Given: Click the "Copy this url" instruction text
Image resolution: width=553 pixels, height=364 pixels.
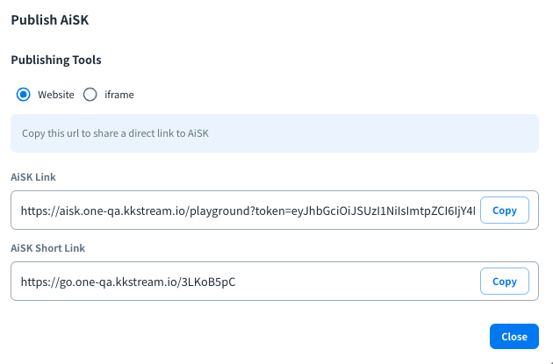Looking at the screenshot, I should pyautogui.click(x=114, y=133).
